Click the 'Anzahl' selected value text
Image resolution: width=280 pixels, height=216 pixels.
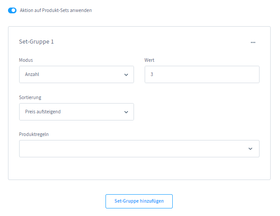coord(33,75)
